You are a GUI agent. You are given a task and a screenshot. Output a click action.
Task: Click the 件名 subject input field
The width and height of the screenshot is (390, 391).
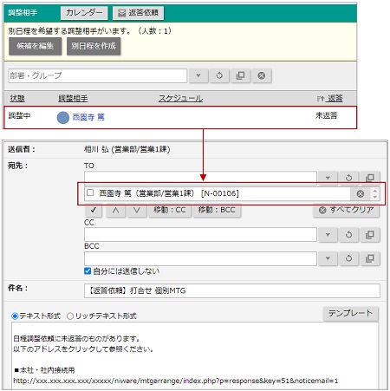232,290
